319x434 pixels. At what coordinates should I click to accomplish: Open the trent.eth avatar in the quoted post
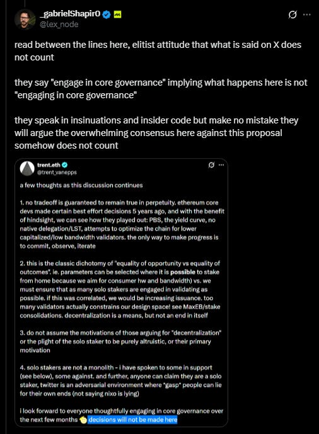coord(27,168)
